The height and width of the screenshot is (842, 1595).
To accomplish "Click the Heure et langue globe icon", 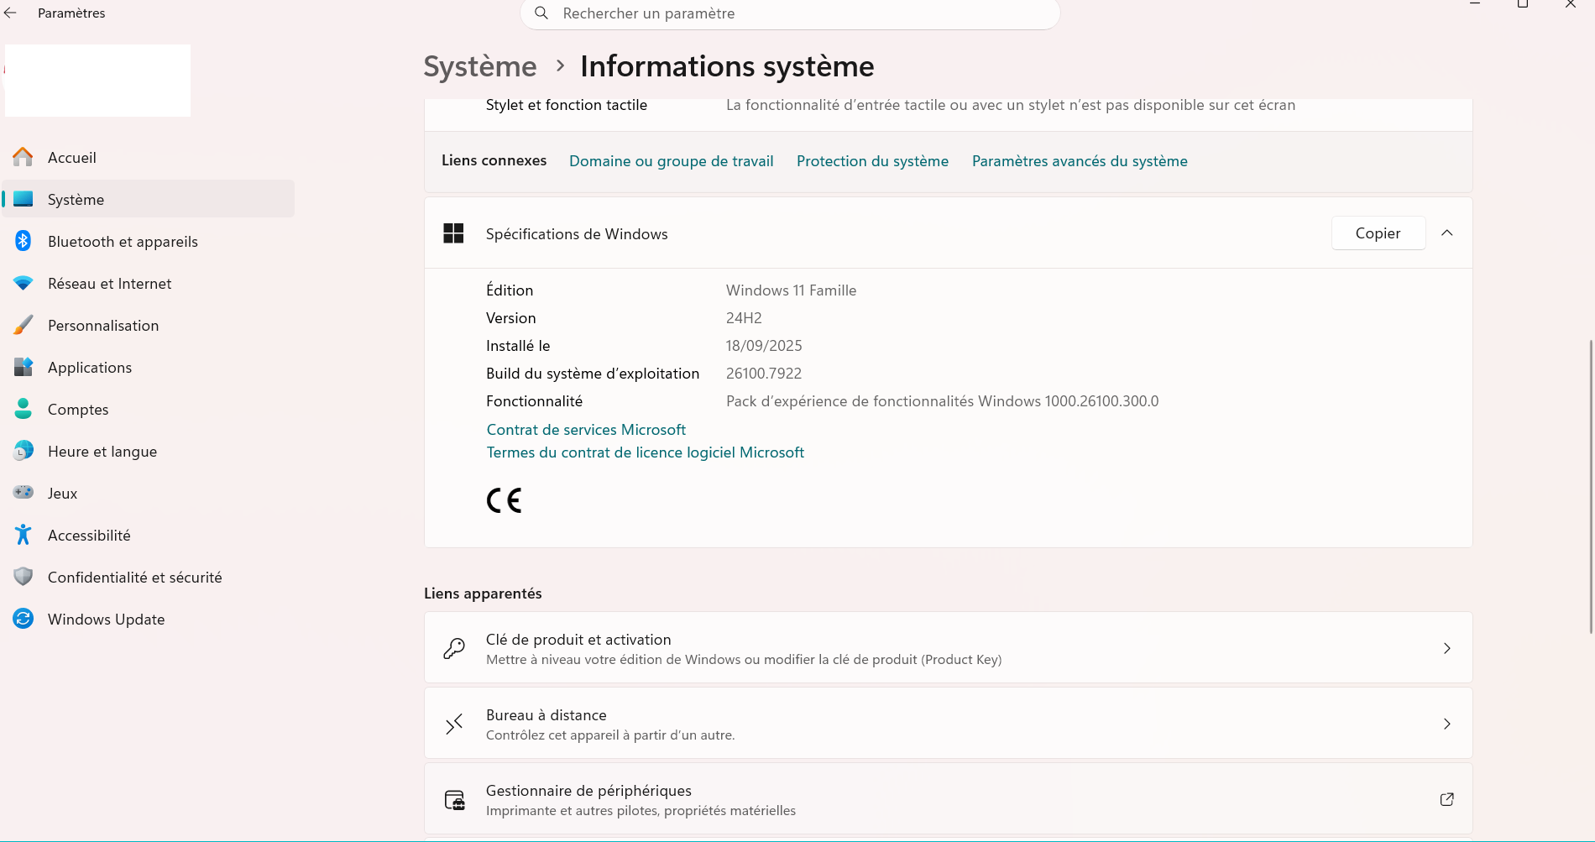I will [x=24, y=451].
